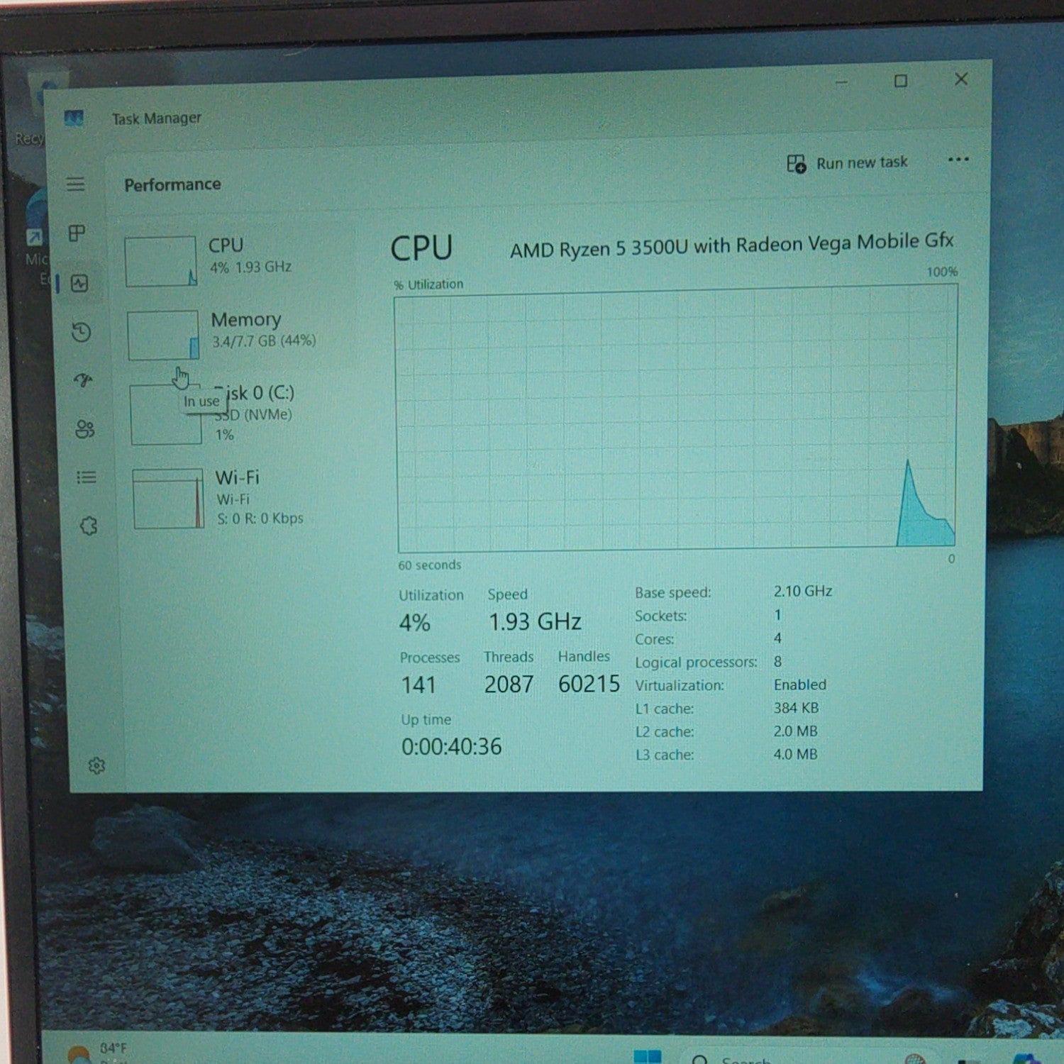Open the Windows Start button on taskbar
Viewport: 1064px width, 1064px height.
[x=648, y=1056]
